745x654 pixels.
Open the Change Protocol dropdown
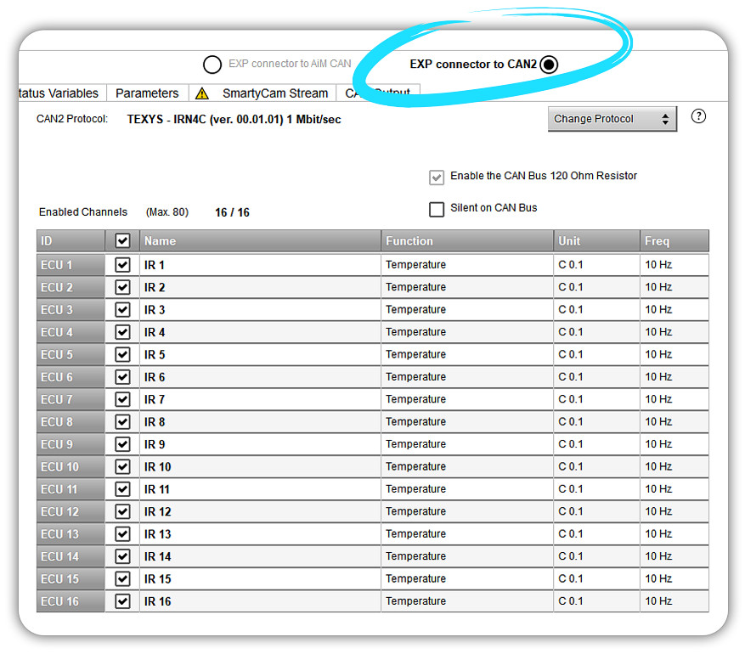pos(612,119)
